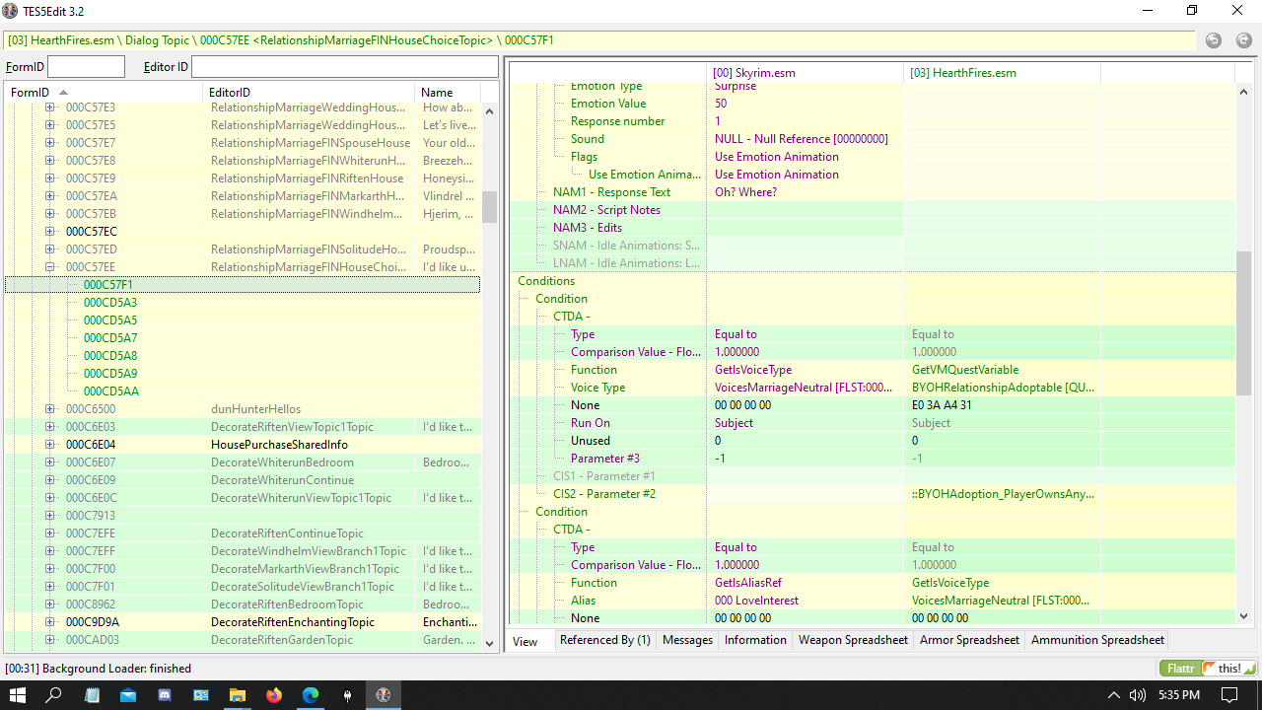
Task: Collapse the Conditions section in view
Action: tap(546, 281)
